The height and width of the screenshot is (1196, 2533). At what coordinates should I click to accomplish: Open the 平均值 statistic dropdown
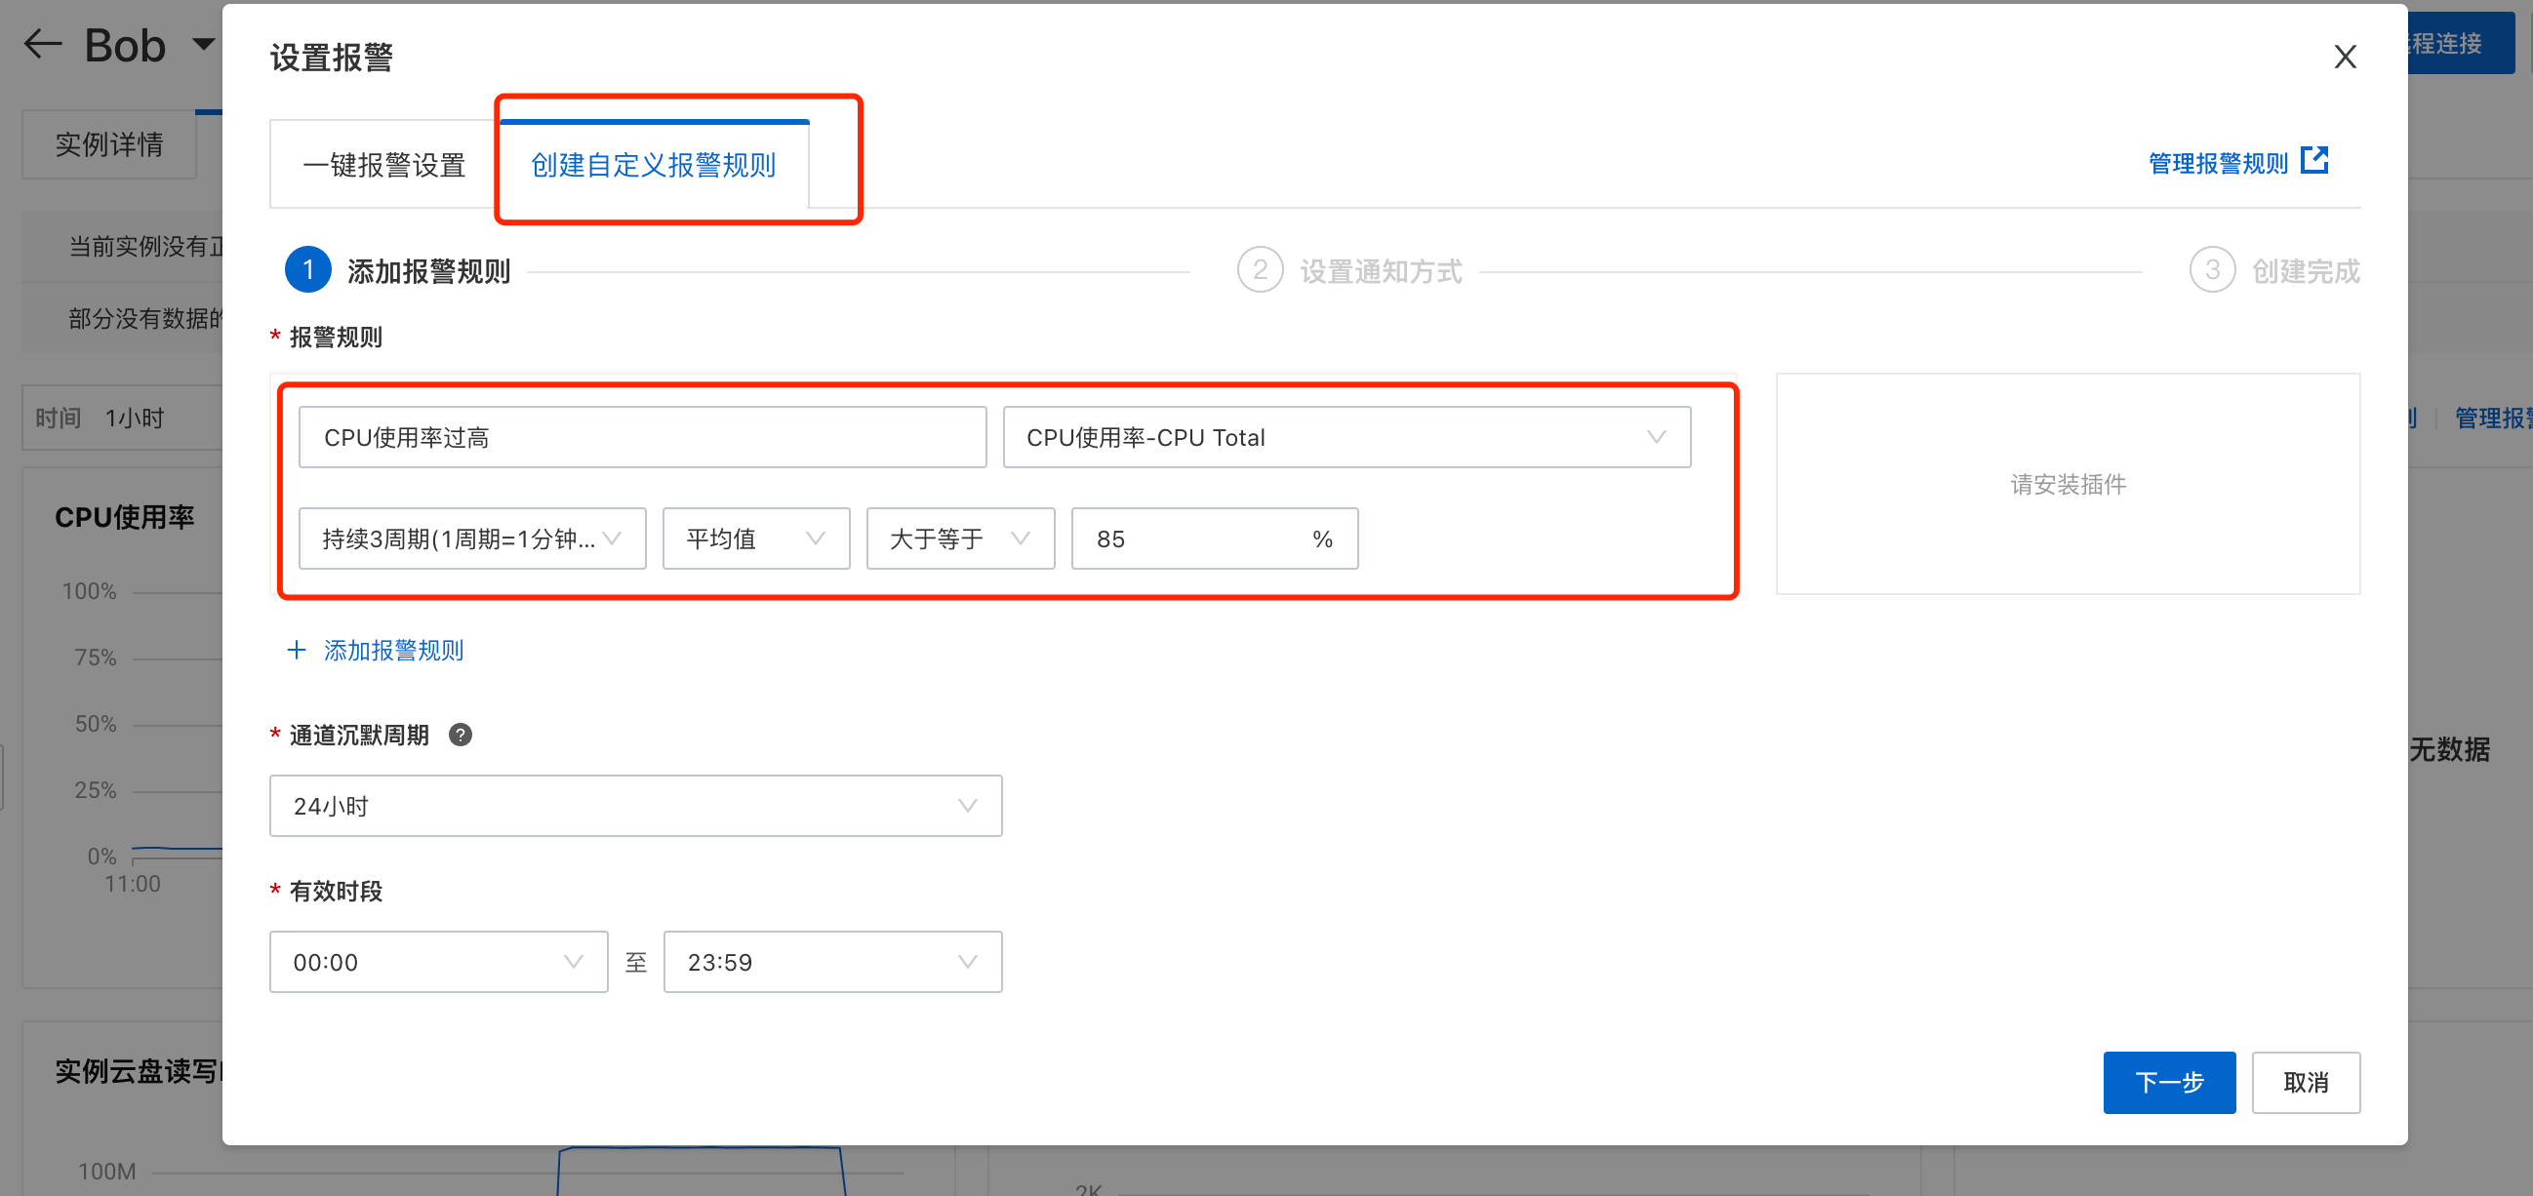click(x=755, y=538)
